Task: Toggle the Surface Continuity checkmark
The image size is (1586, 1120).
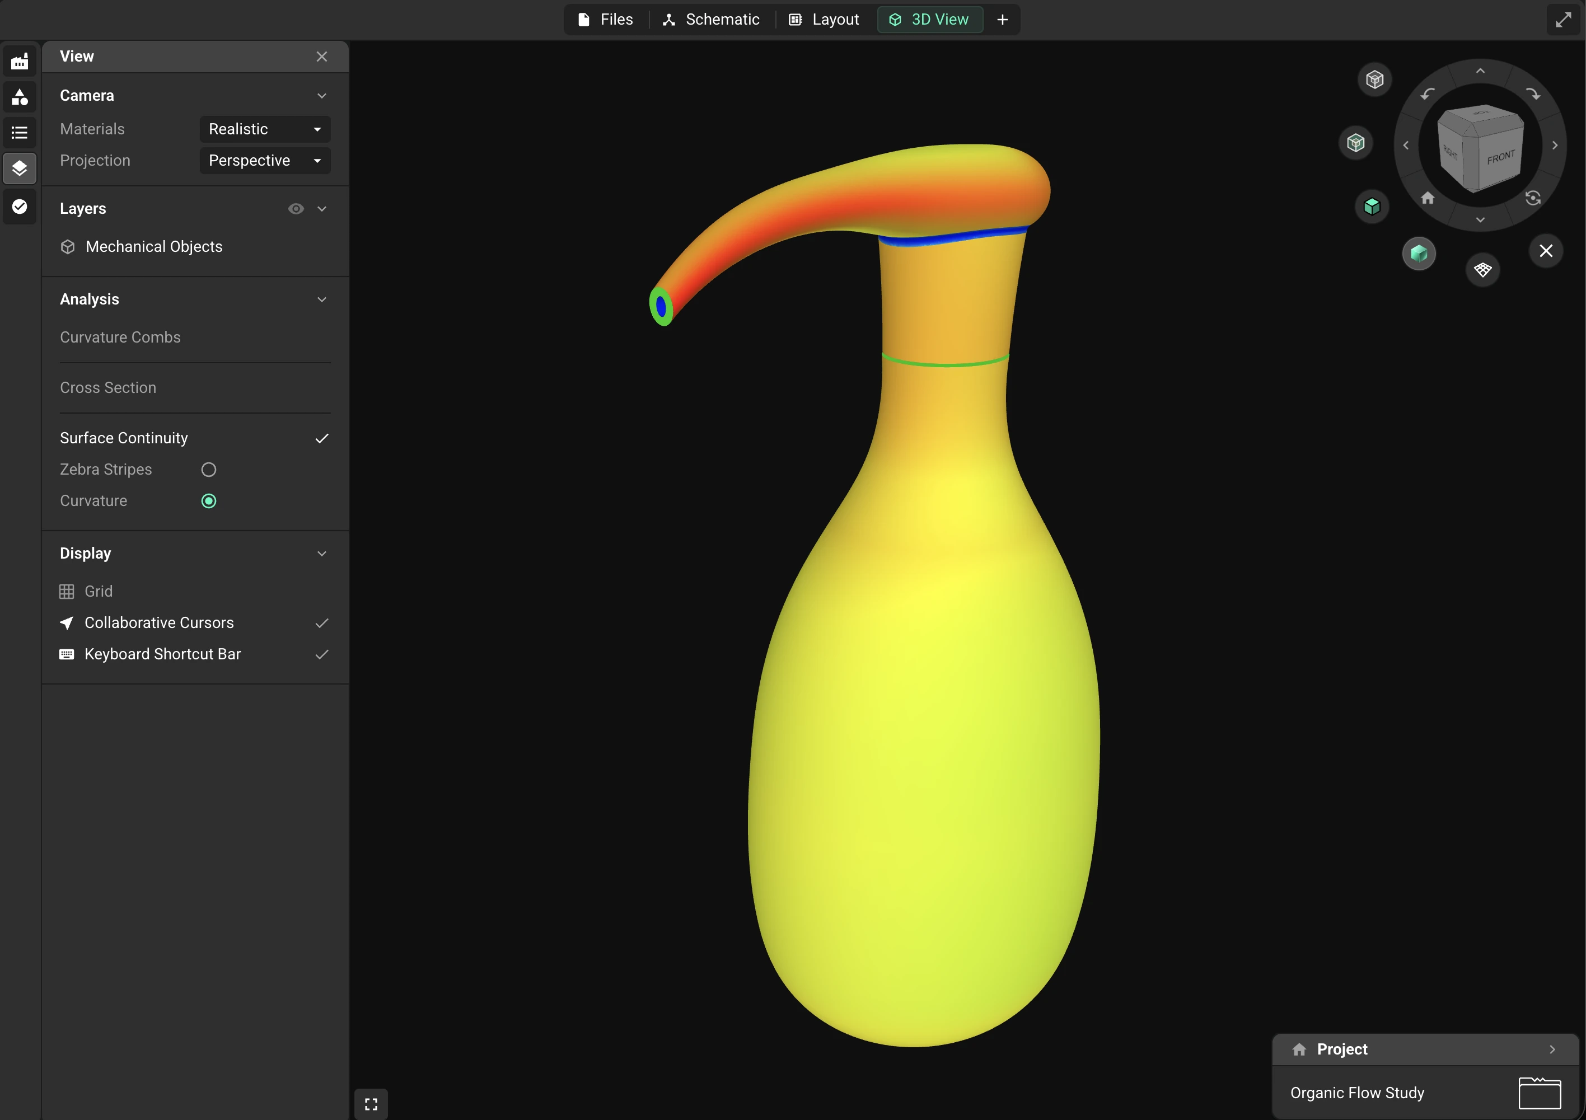Action: [x=322, y=438]
